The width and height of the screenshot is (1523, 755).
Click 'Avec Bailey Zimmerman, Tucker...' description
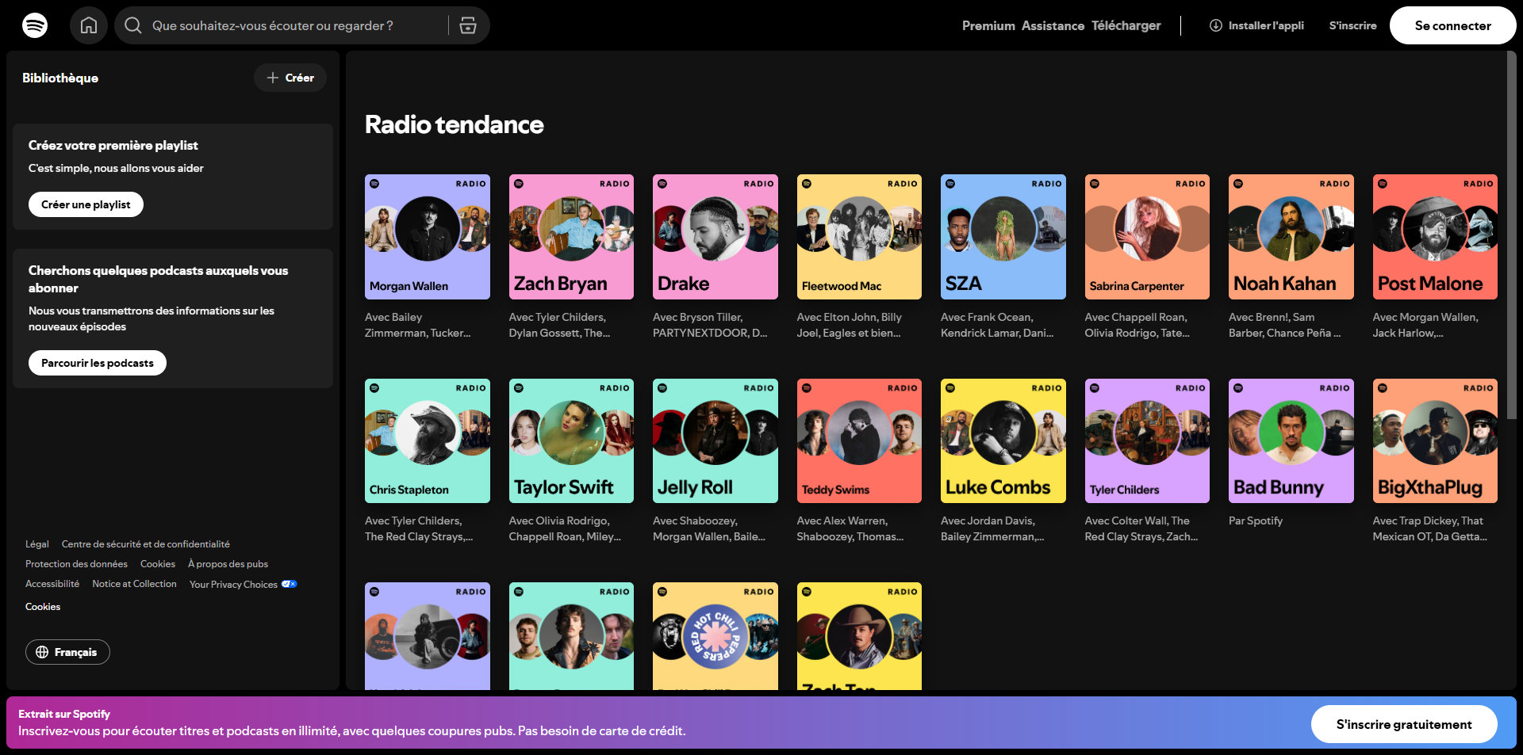[418, 325]
